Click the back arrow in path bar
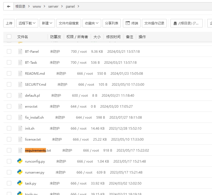 (x=9, y=6)
